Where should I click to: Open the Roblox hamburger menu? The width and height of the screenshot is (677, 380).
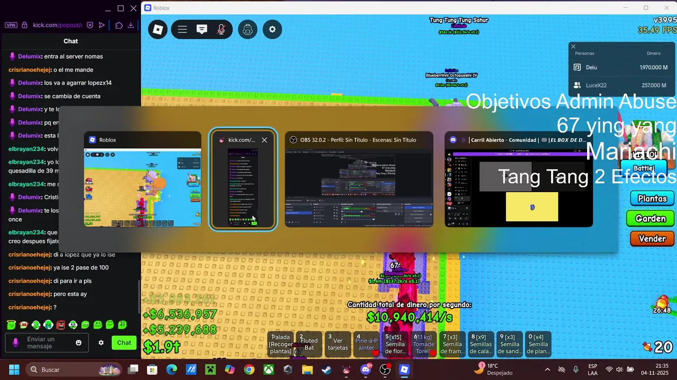(x=182, y=30)
